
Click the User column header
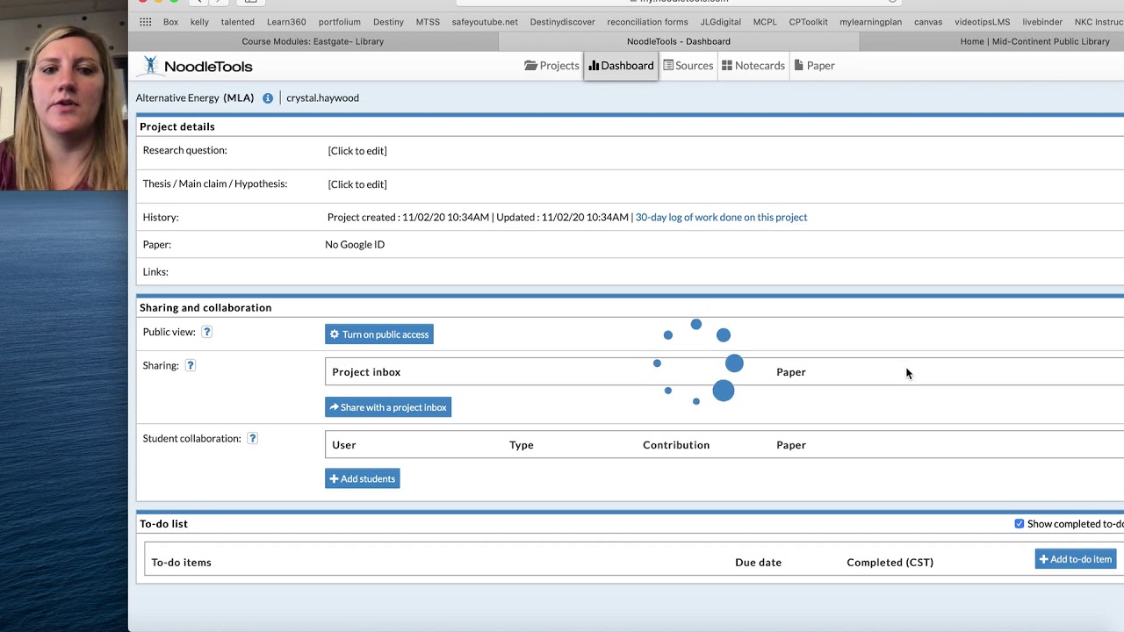[x=344, y=445]
